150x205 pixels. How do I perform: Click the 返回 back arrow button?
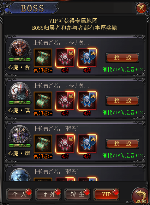click(x=141, y=196)
